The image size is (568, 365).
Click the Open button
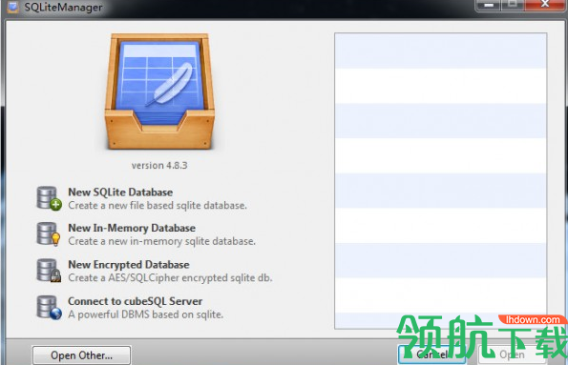(512, 355)
